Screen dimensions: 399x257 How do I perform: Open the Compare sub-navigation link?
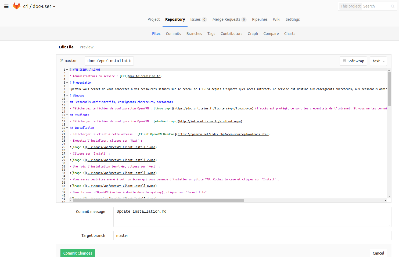271,34
